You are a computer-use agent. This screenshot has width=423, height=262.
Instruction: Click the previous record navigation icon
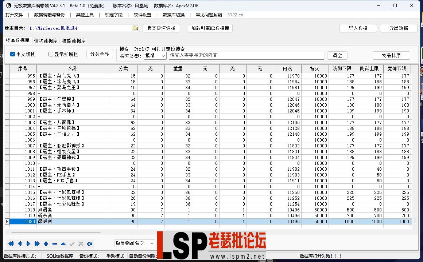pyautogui.click(x=19, y=244)
